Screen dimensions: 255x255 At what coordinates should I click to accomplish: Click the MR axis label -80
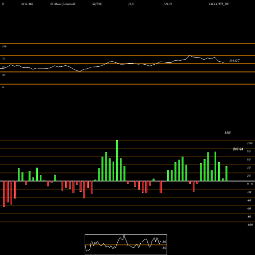tap(249, 217)
